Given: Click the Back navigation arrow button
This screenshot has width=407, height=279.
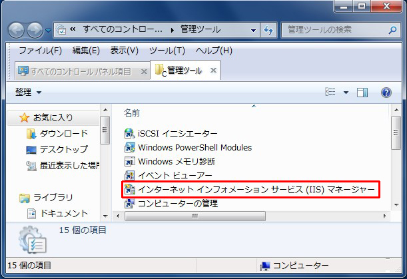Looking at the screenshot, I should pyautogui.click(x=17, y=31).
